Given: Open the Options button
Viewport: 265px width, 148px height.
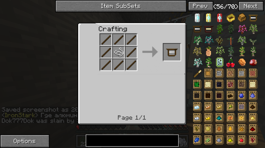Looking at the screenshot, I should point(25,141).
